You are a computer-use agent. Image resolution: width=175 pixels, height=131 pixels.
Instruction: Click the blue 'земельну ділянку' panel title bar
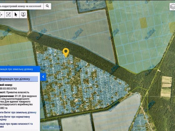[x=20, y=69]
